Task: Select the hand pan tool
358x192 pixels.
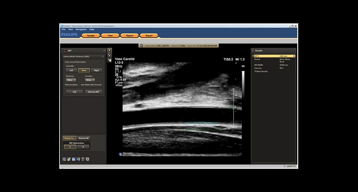Action: tap(110, 60)
